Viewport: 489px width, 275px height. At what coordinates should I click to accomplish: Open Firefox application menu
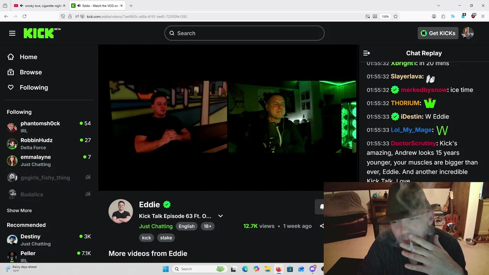[x=483, y=16]
